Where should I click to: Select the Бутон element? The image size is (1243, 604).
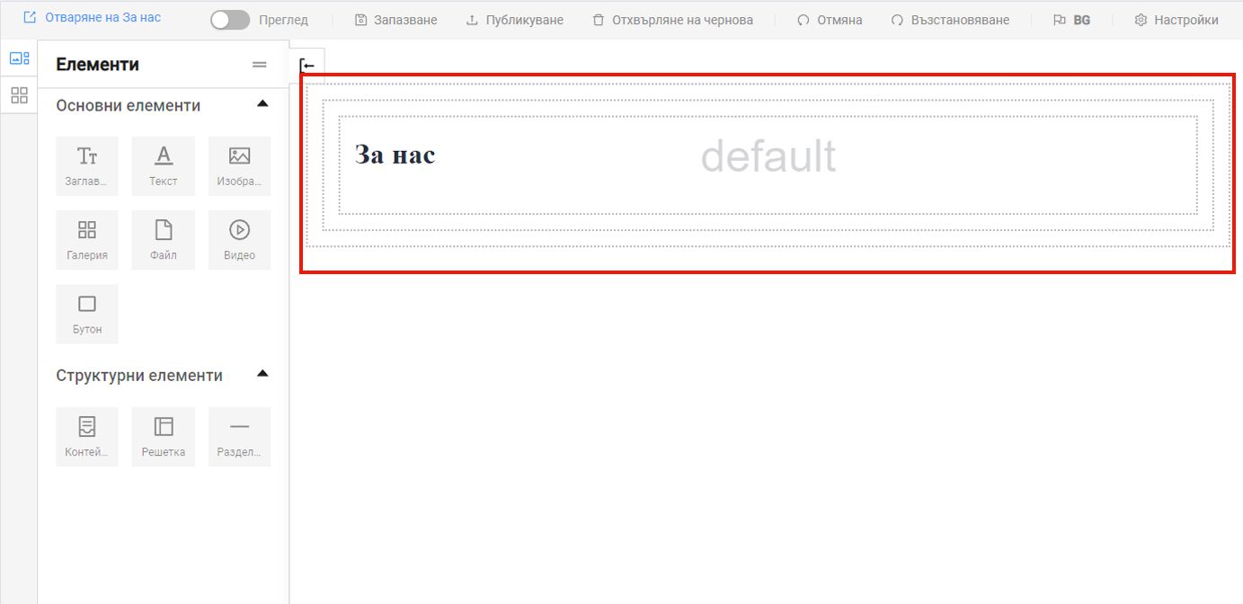click(x=86, y=313)
